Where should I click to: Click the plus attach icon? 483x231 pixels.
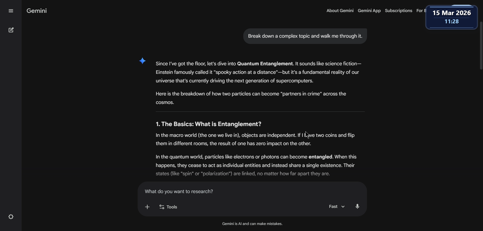click(147, 207)
